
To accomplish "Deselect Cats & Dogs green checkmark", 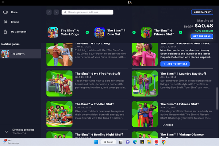I will click(x=87, y=32).
